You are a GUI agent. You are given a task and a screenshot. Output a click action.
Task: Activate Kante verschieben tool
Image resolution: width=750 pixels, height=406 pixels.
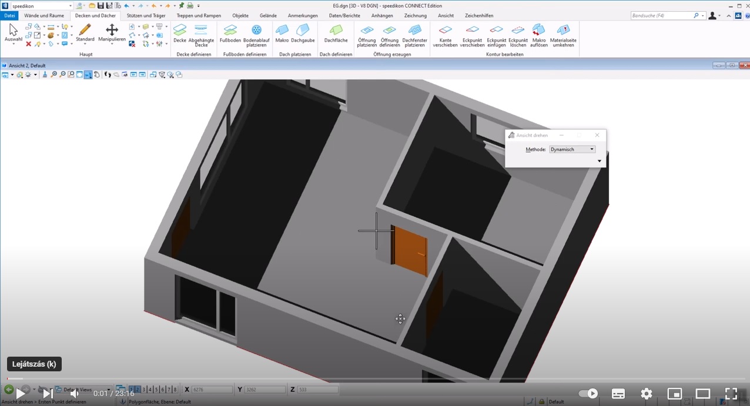pyautogui.click(x=445, y=33)
